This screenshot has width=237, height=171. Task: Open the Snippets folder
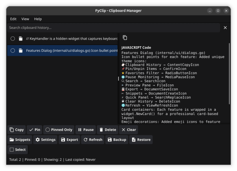[x=20, y=140]
